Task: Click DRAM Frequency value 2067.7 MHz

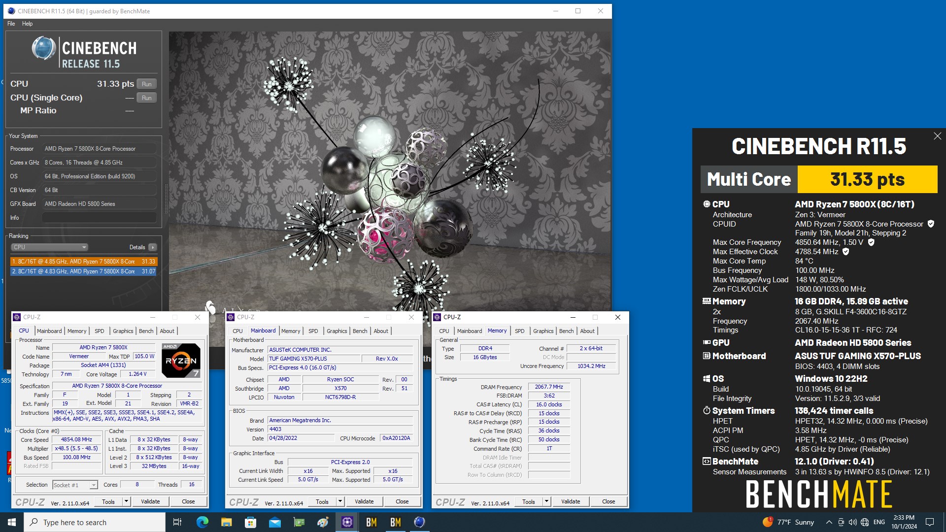Action: coord(549,387)
